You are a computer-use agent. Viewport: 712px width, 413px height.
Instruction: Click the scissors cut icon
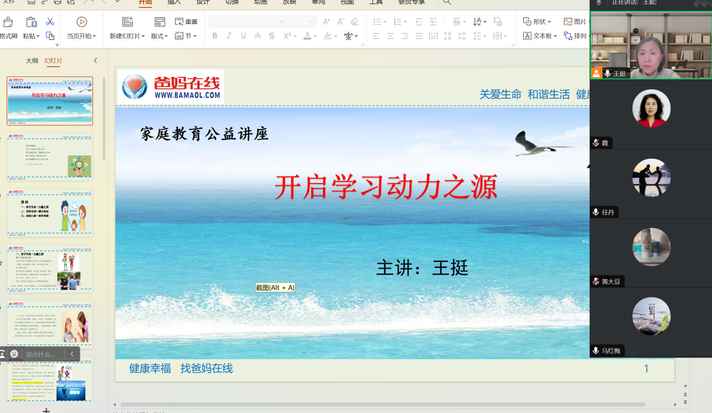[x=51, y=22]
